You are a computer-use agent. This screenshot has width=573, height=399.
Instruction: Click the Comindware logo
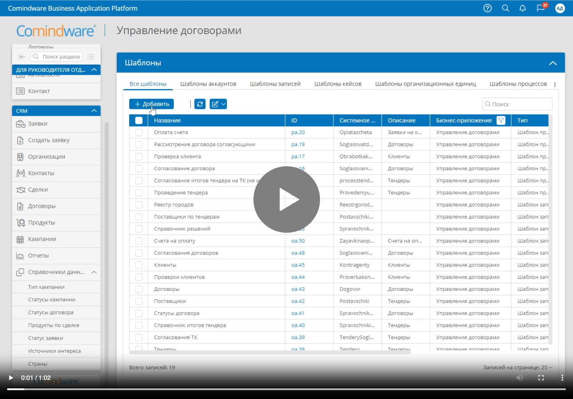point(56,31)
